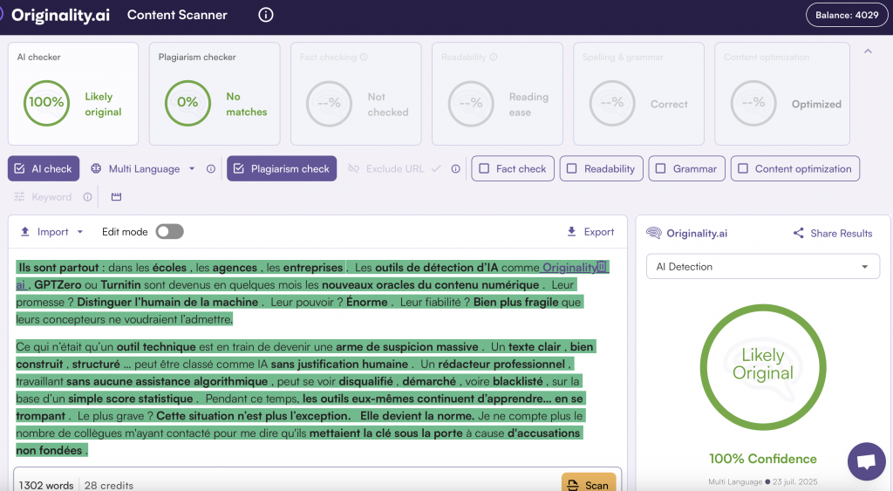The width and height of the screenshot is (893, 491).
Task: Click the Content Scanner info icon
Action: [x=266, y=15]
